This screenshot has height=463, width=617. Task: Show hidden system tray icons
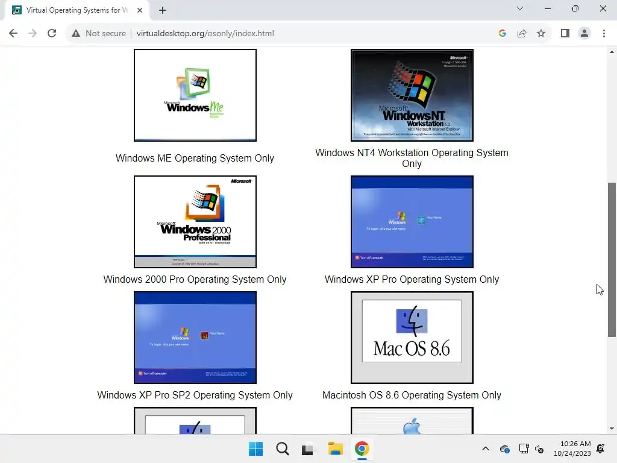(x=486, y=449)
